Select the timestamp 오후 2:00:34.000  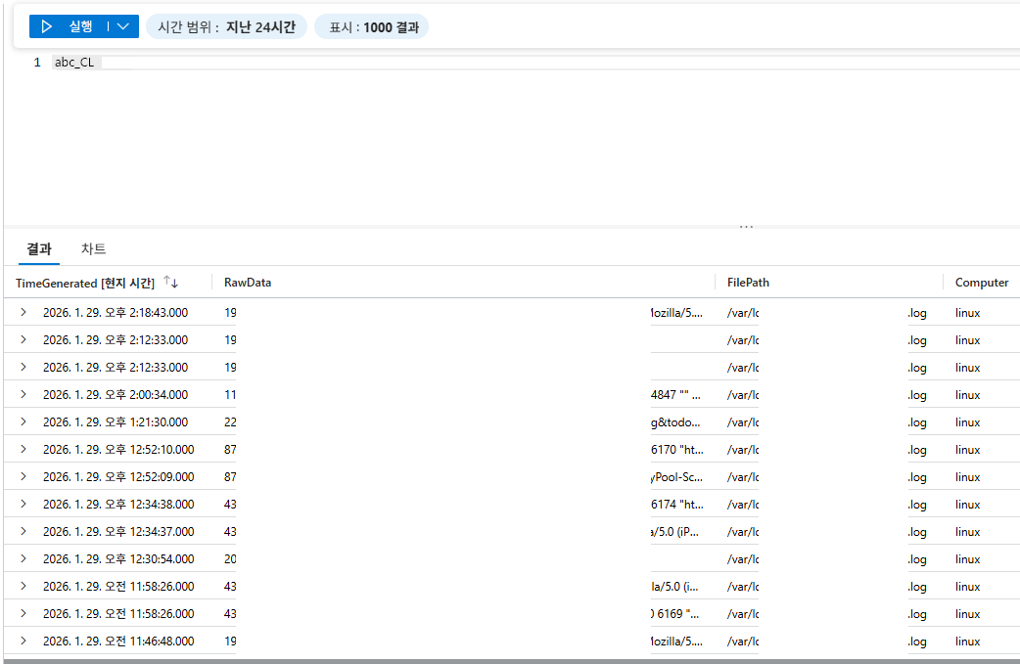pyautogui.click(x=116, y=394)
